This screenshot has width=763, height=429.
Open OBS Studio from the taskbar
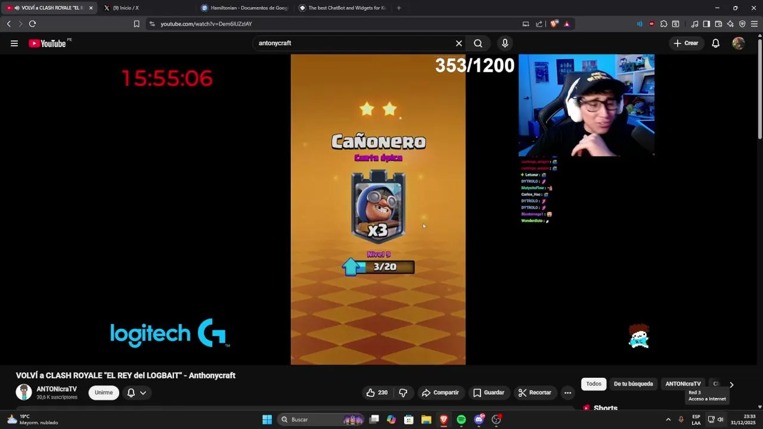pyautogui.click(x=497, y=419)
